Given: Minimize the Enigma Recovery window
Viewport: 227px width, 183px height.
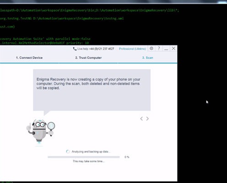Looking at the screenshot, I should 166,48.
